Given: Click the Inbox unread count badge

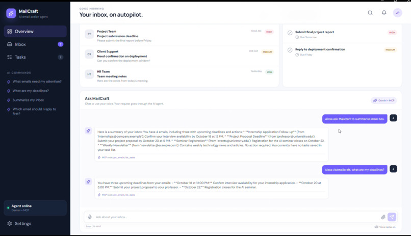Looking at the screenshot, I should click(60, 44).
